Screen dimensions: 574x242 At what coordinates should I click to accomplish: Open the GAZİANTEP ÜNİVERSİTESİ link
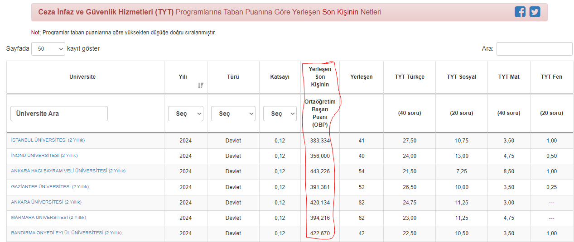[x=50, y=186]
